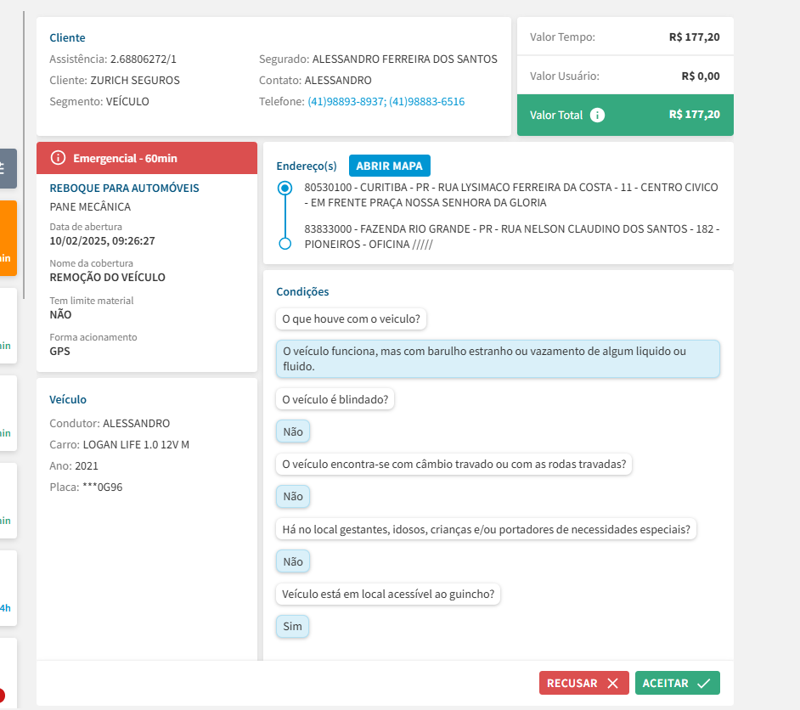Select the orange service card in left sidebar
This screenshot has width=800, height=710.
point(8,238)
